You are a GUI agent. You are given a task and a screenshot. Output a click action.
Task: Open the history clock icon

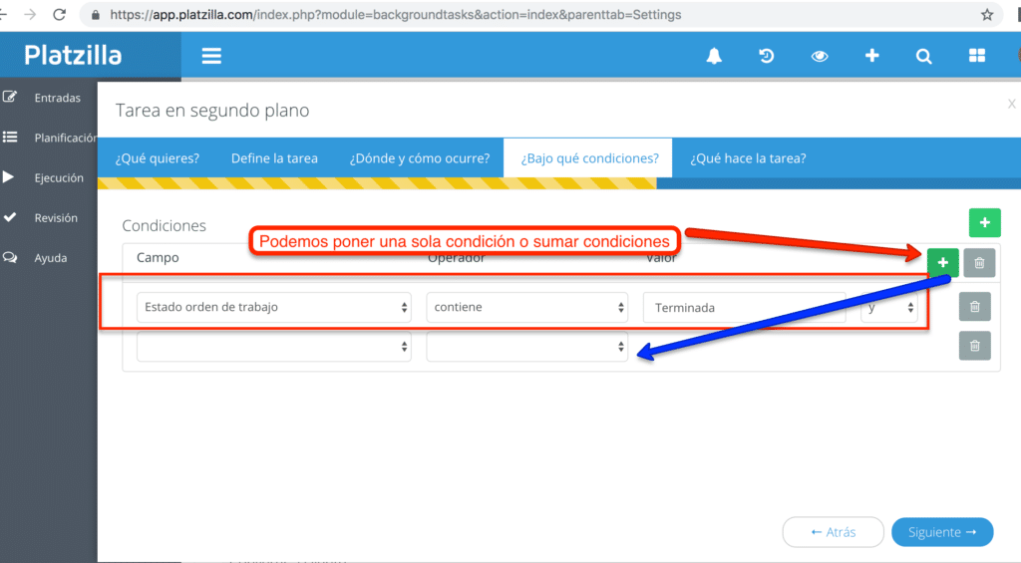(x=767, y=56)
